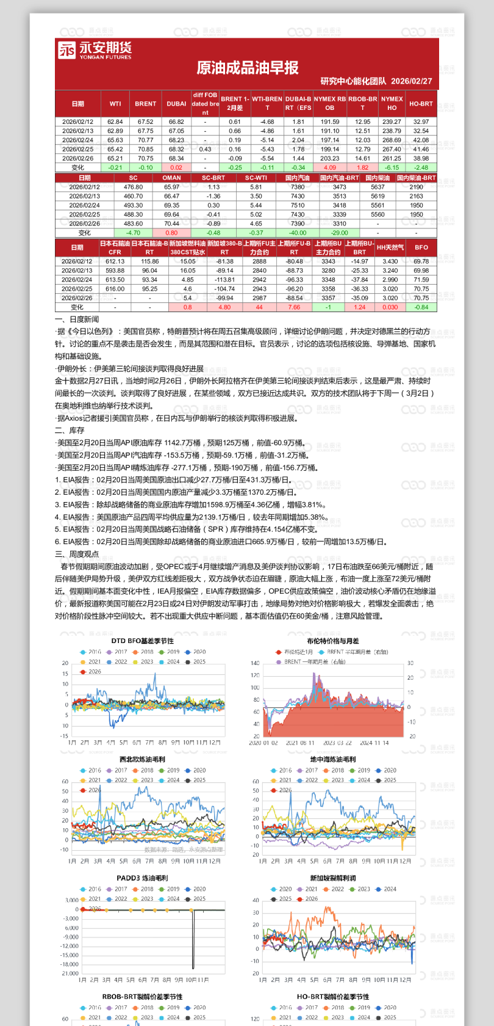Click the BFO column header
Image resolution: width=494 pixels, height=1026 pixels.
421,247
